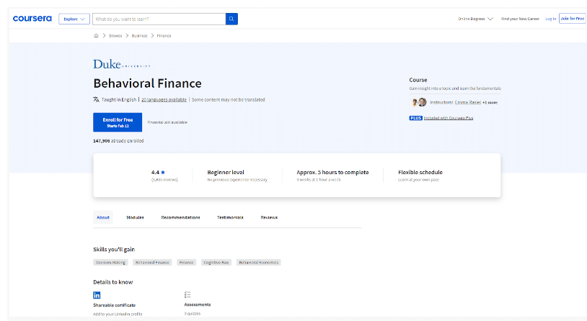Open instructor Emma Rasiel's profile

[x=467, y=102]
